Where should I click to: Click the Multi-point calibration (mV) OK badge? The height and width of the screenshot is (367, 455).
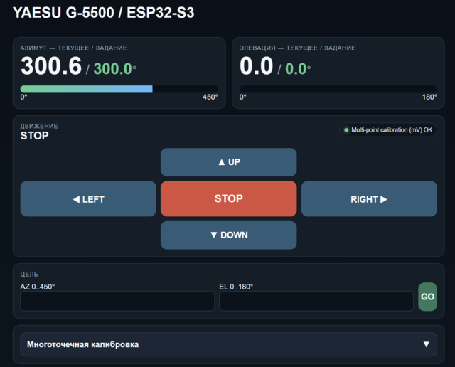pos(388,129)
